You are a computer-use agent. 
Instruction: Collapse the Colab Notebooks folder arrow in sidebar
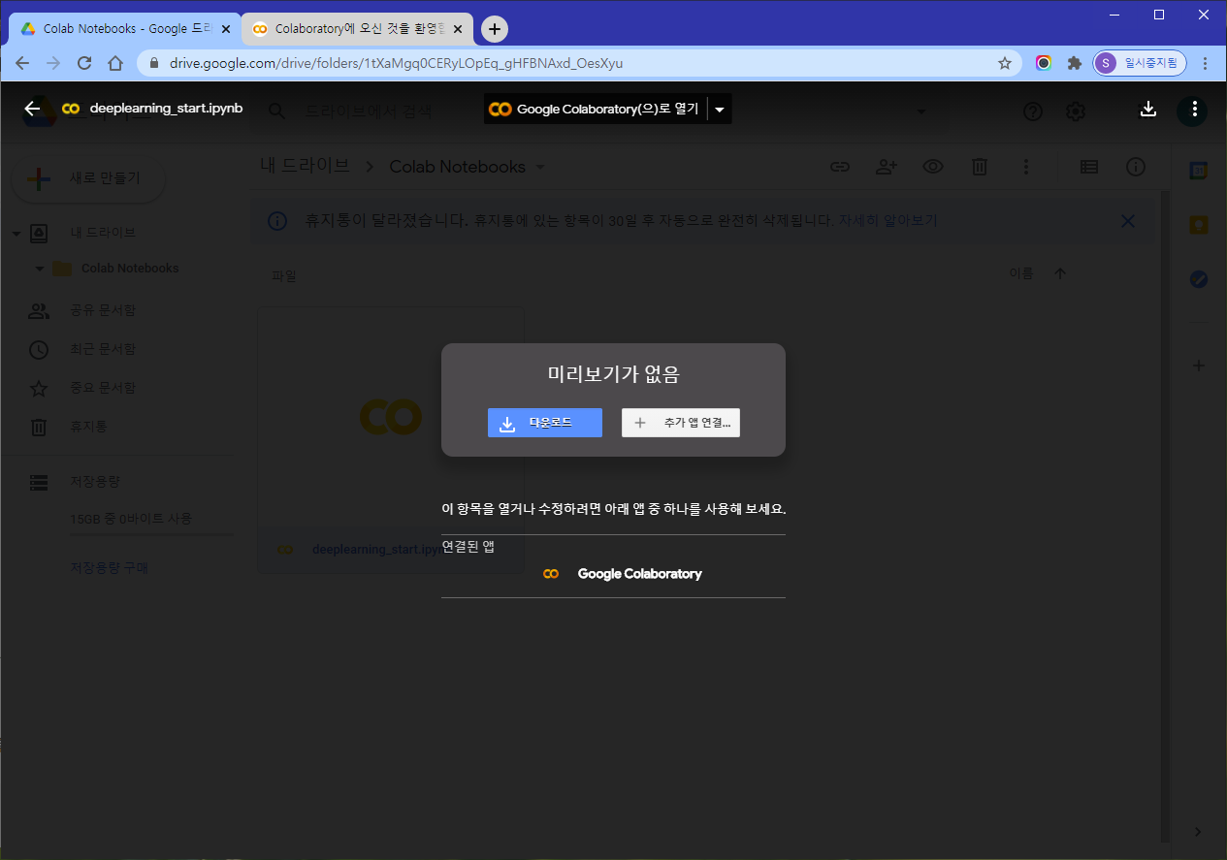coord(40,269)
